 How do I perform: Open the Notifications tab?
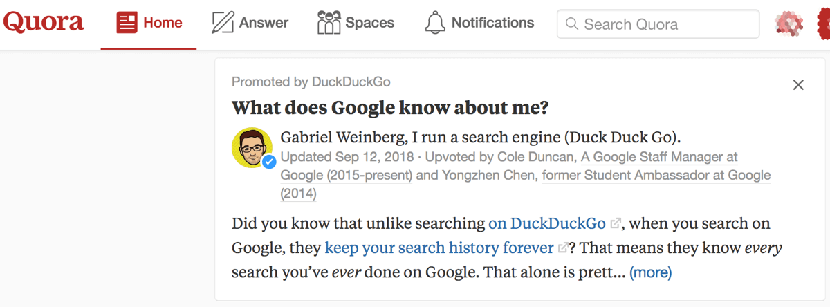[479, 24]
